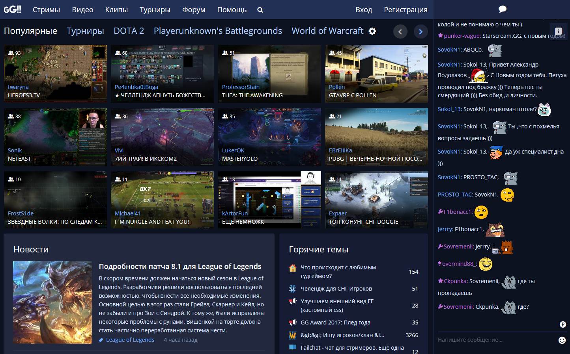Click the ruble donation icon in chat
Image resolution: width=570 pixels, height=354 pixels.
point(562,325)
